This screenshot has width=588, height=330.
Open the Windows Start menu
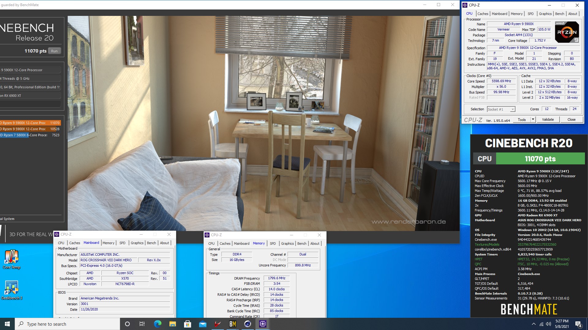coord(7,324)
